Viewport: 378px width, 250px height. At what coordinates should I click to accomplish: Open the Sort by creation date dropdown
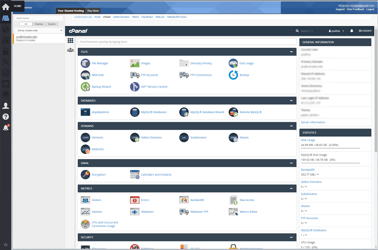click(39, 31)
